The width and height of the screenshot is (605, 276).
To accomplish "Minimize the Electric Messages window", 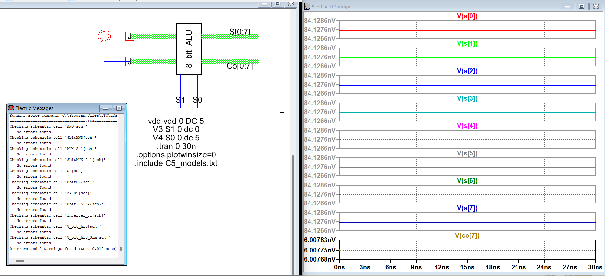I will tap(105, 108).
